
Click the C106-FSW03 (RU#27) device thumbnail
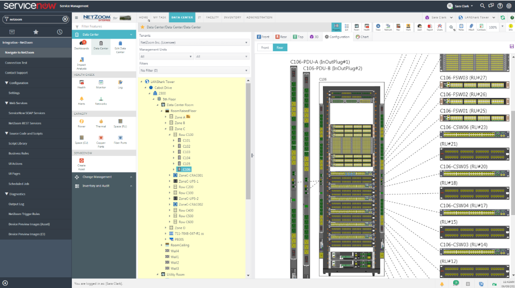pos(474,85)
